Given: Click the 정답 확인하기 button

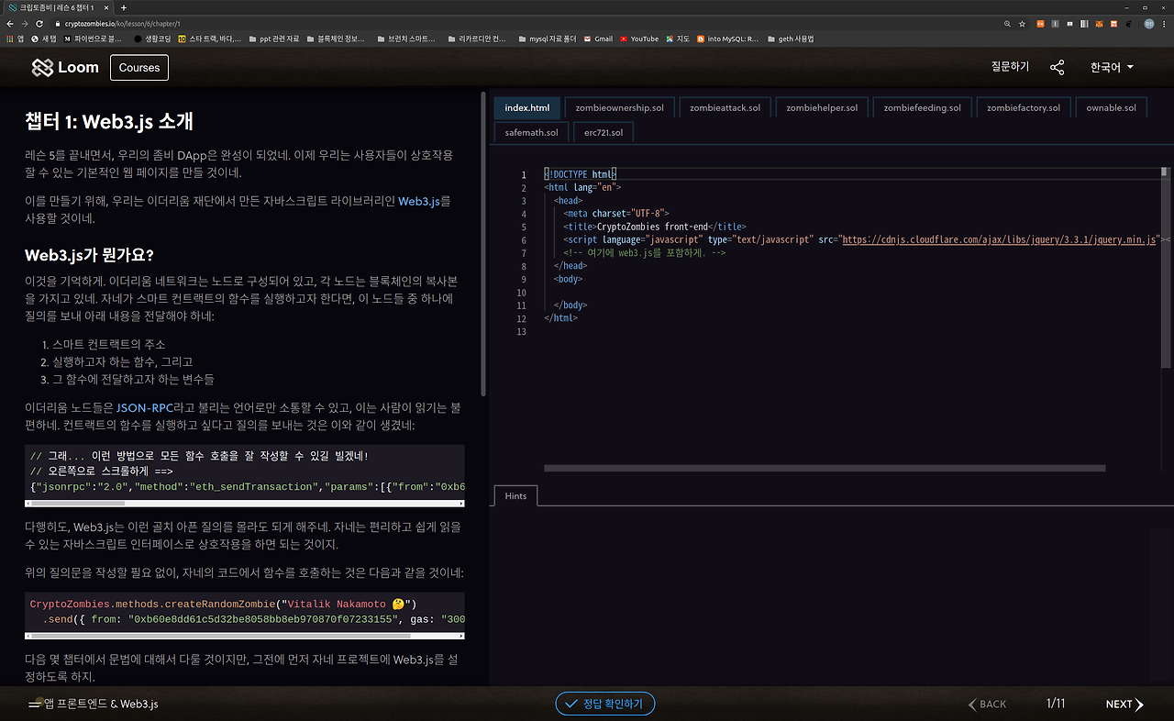Looking at the screenshot, I should pos(605,704).
